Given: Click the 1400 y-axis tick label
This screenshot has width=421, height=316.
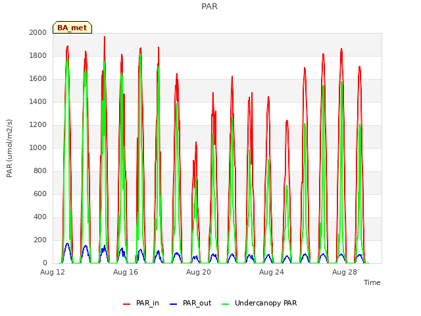Looking at the screenshot, I should coord(38,101).
